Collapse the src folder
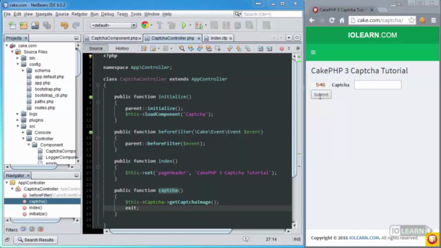This screenshot has height=248, width=441. tap(18, 126)
